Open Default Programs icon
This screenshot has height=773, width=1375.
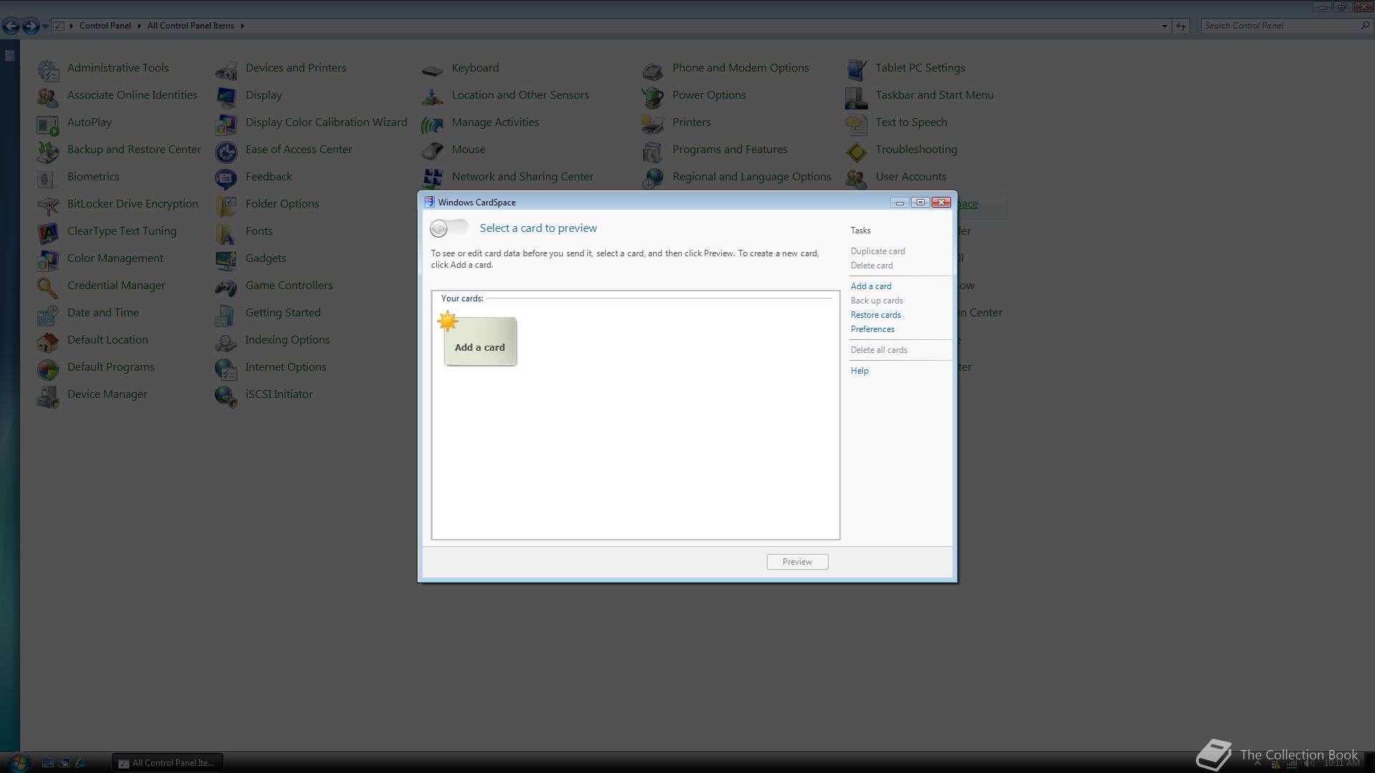click(48, 369)
